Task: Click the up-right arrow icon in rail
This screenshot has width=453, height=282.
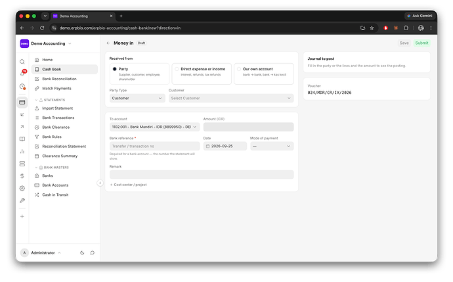Action: point(22,127)
